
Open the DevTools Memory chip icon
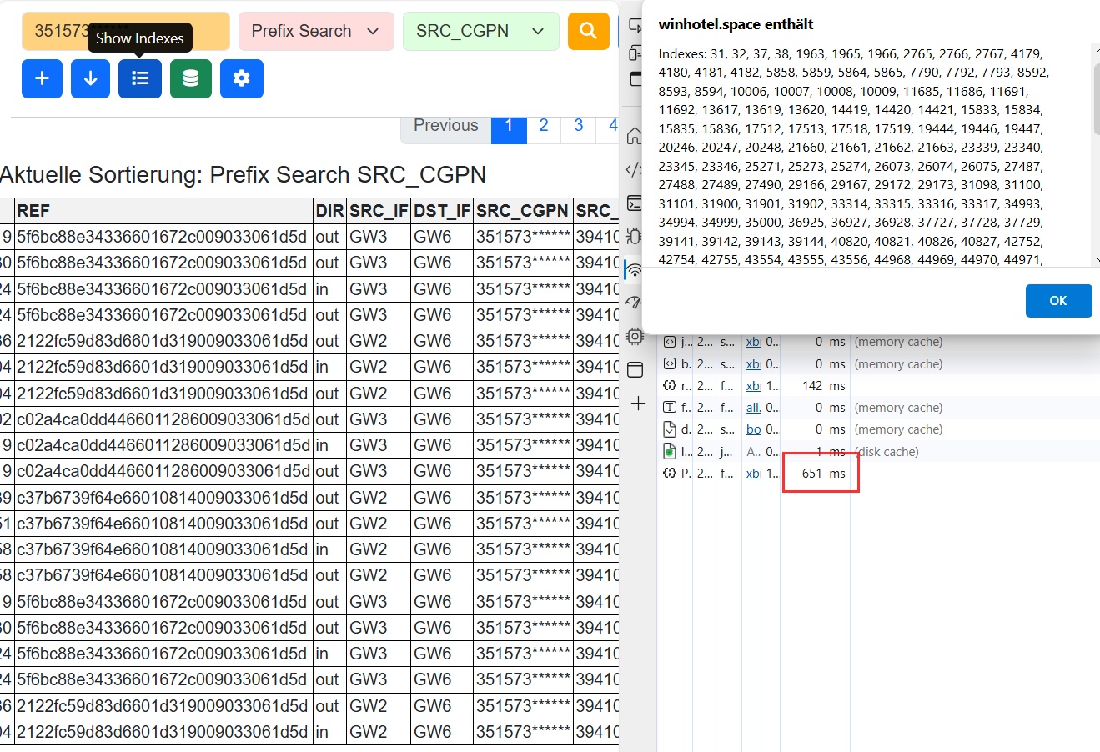(635, 336)
